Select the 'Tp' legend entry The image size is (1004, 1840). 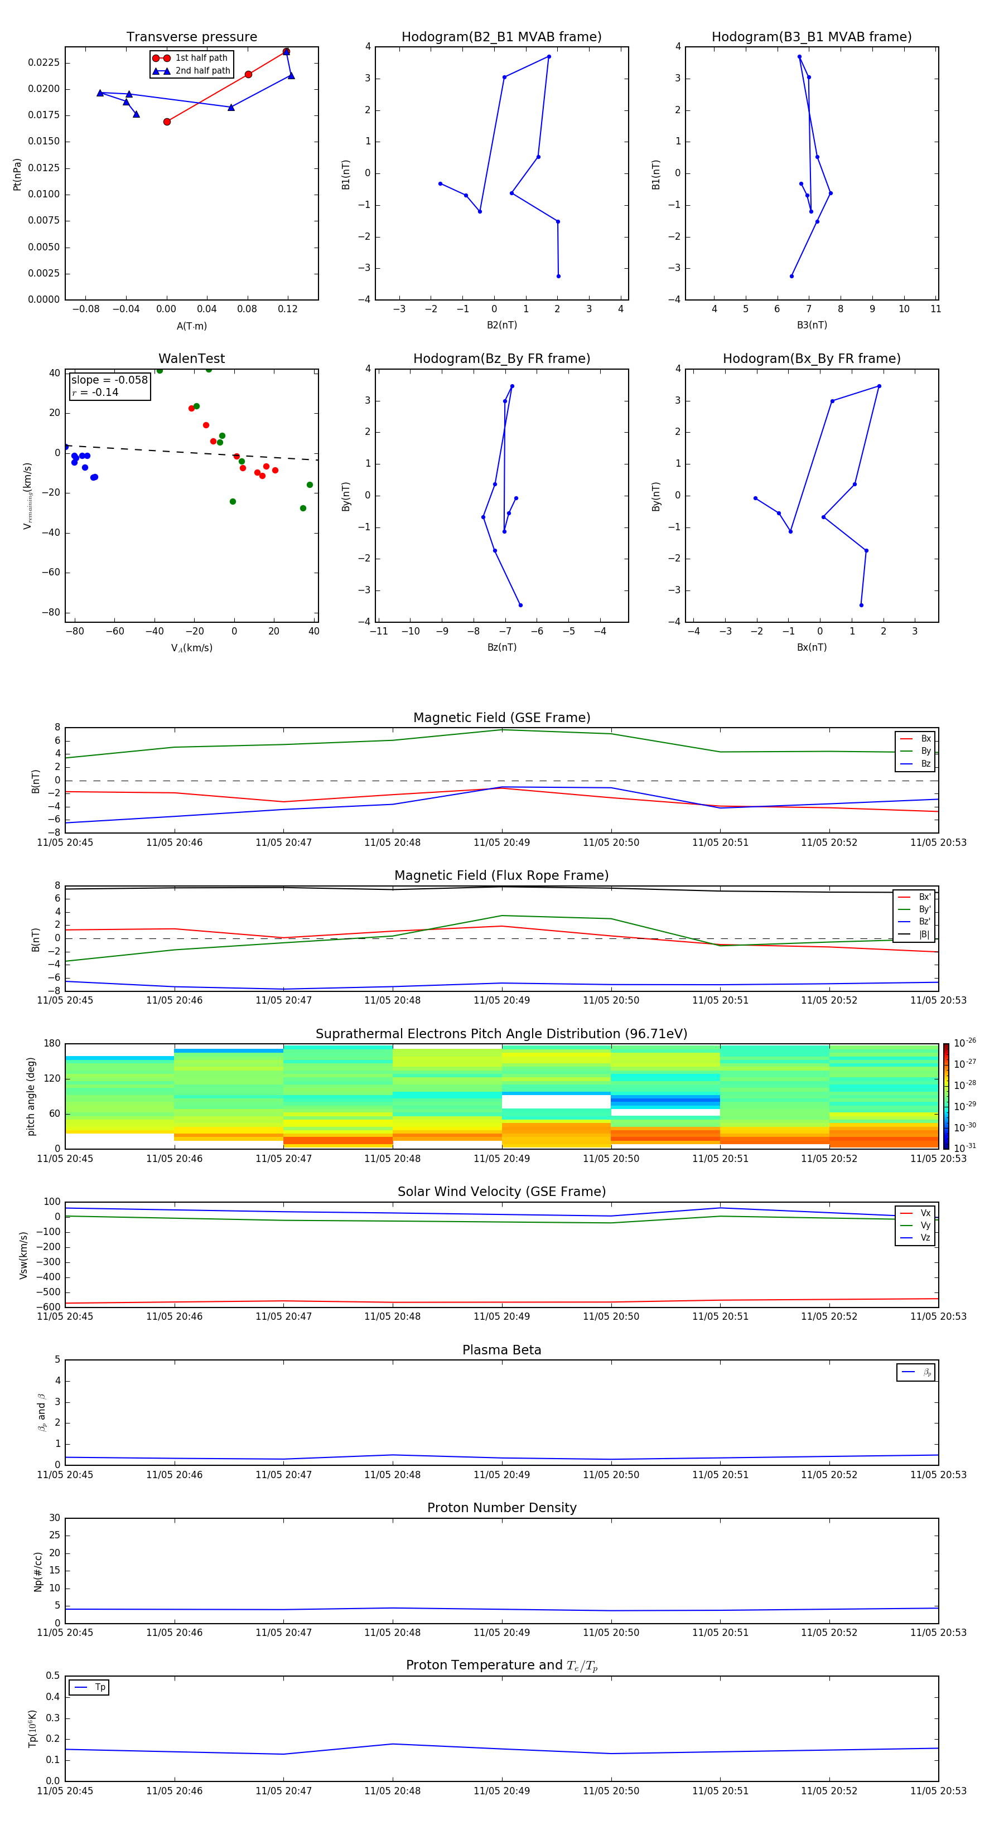[x=89, y=1687]
